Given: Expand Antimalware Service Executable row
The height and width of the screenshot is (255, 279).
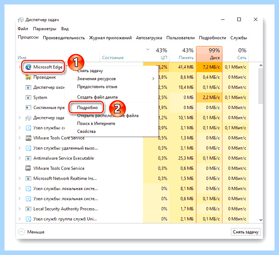Looking at the screenshot, I should (x=19, y=158).
